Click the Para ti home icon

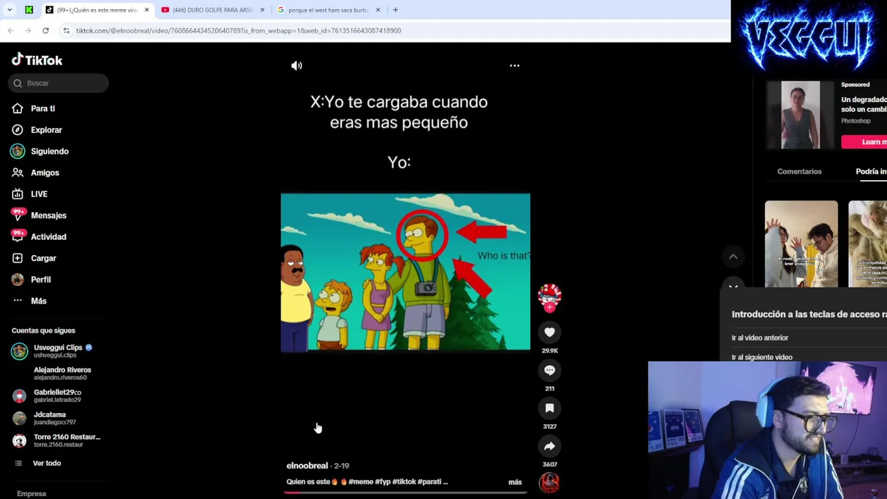[x=17, y=108]
